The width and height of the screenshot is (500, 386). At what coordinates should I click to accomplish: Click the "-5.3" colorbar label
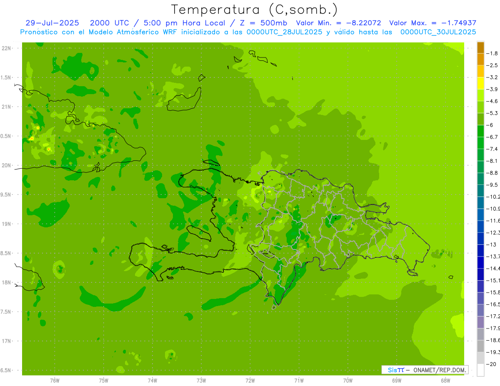(x=492, y=113)
